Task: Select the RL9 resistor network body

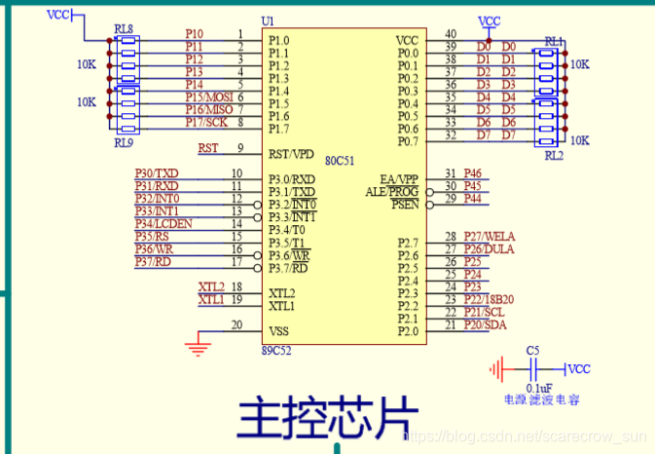Action: click(x=128, y=110)
